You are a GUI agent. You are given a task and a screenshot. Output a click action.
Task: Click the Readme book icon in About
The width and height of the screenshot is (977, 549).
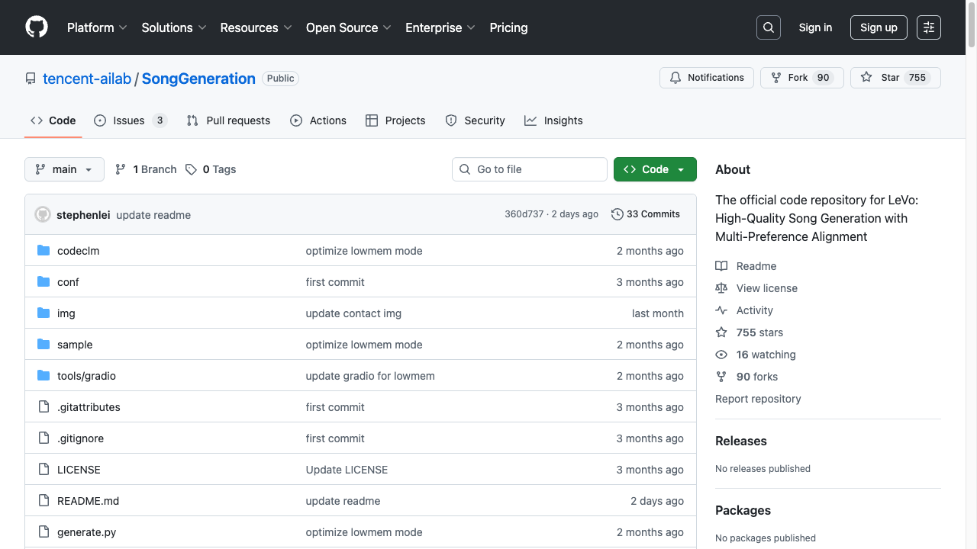[x=721, y=265]
